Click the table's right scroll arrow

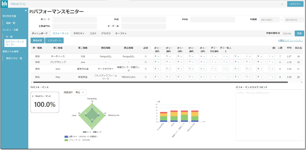[x=302, y=82]
